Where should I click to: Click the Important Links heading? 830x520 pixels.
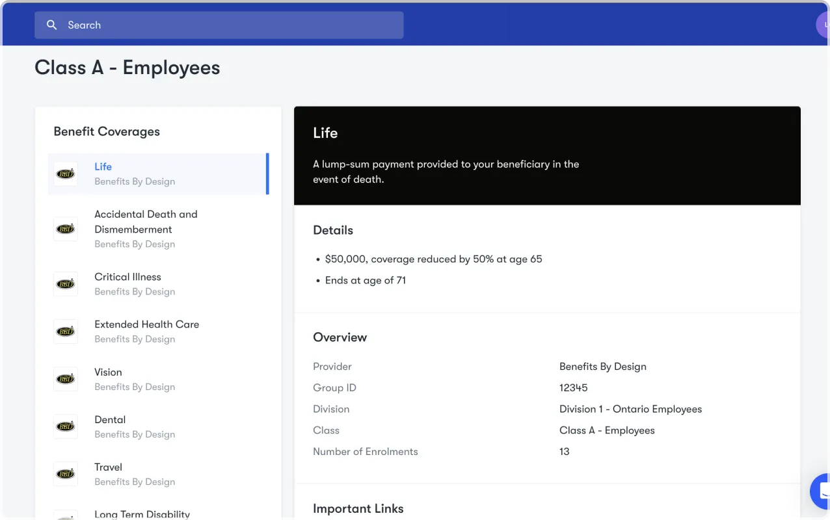pyautogui.click(x=358, y=509)
